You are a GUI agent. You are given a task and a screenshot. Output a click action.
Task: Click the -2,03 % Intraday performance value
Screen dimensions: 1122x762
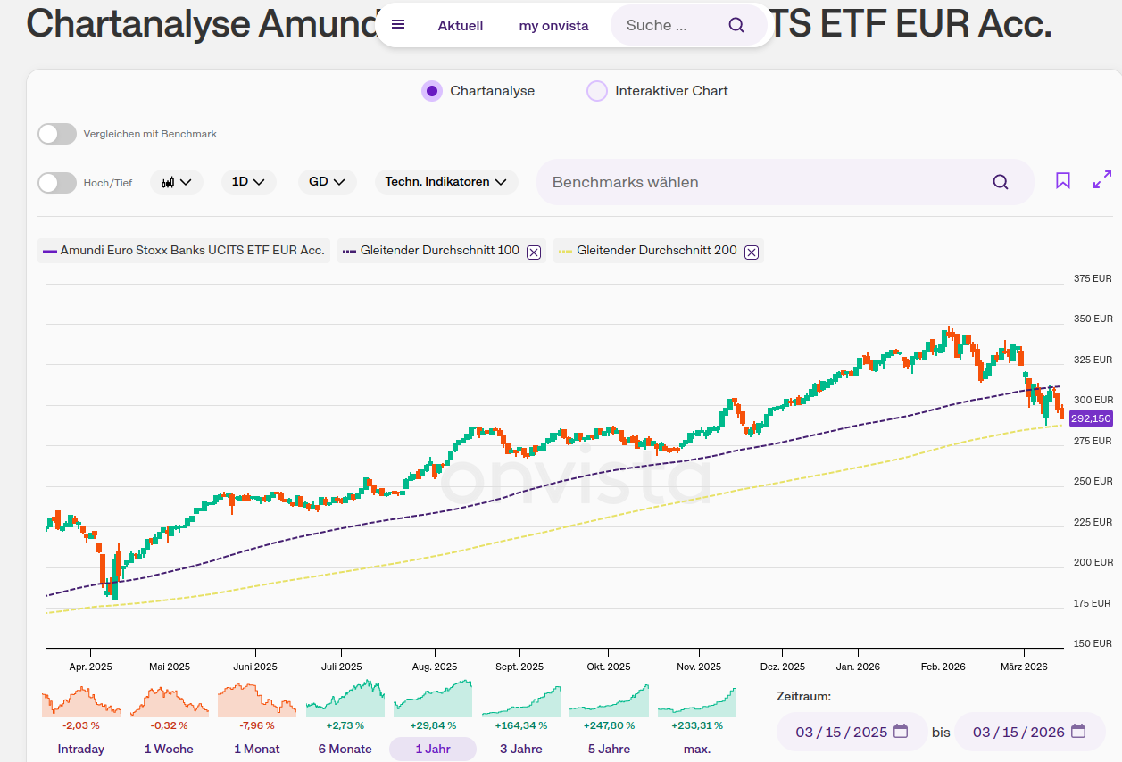tap(81, 725)
